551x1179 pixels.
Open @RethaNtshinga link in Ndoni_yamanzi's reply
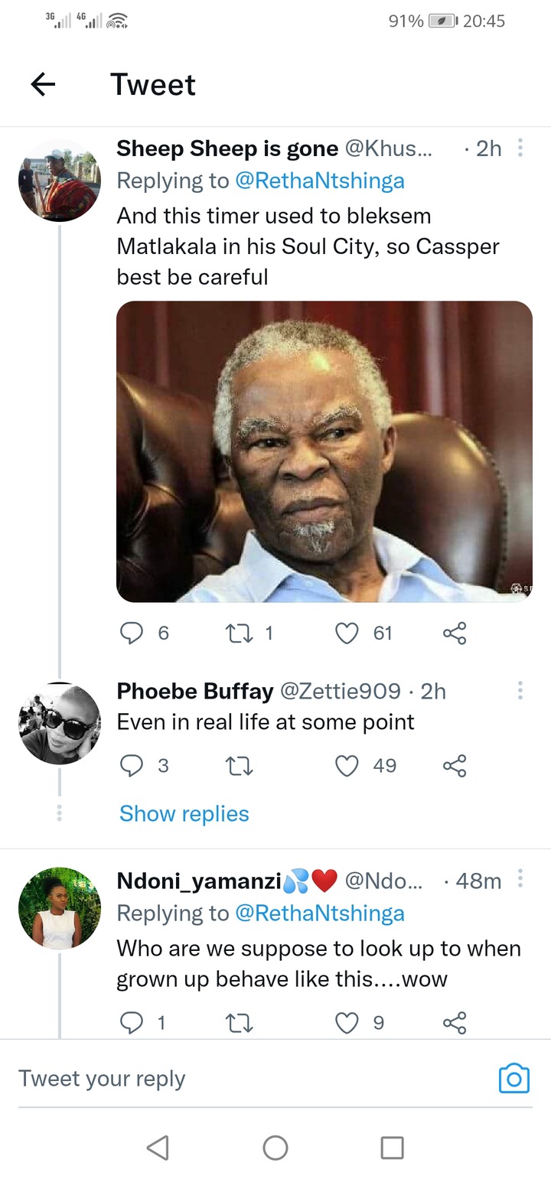[x=320, y=913]
